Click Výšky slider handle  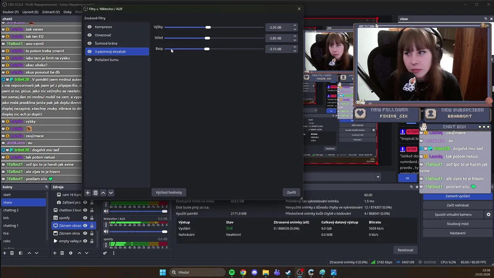pyautogui.click(x=208, y=27)
